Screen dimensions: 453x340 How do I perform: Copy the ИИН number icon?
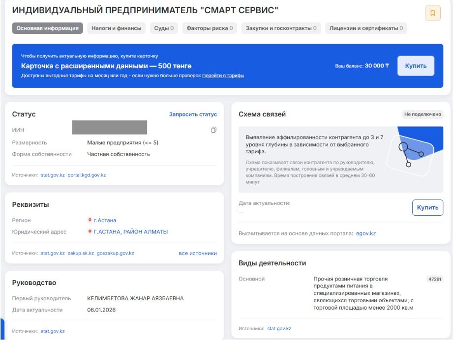[214, 130]
